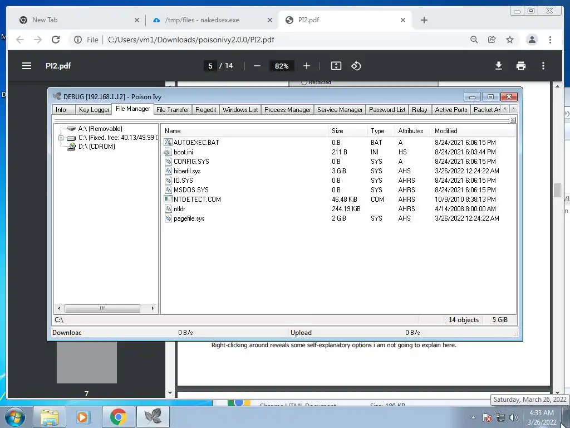This screenshot has width=570, height=428.
Task: Switch to the Relay tab
Action: click(x=420, y=110)
